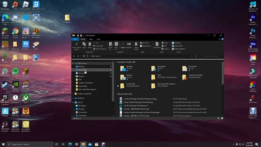Image resolution: width=261 pixels, height=147 pixels.
Task: Switch to Details view in status bar
Action: (x=218, y=118)
